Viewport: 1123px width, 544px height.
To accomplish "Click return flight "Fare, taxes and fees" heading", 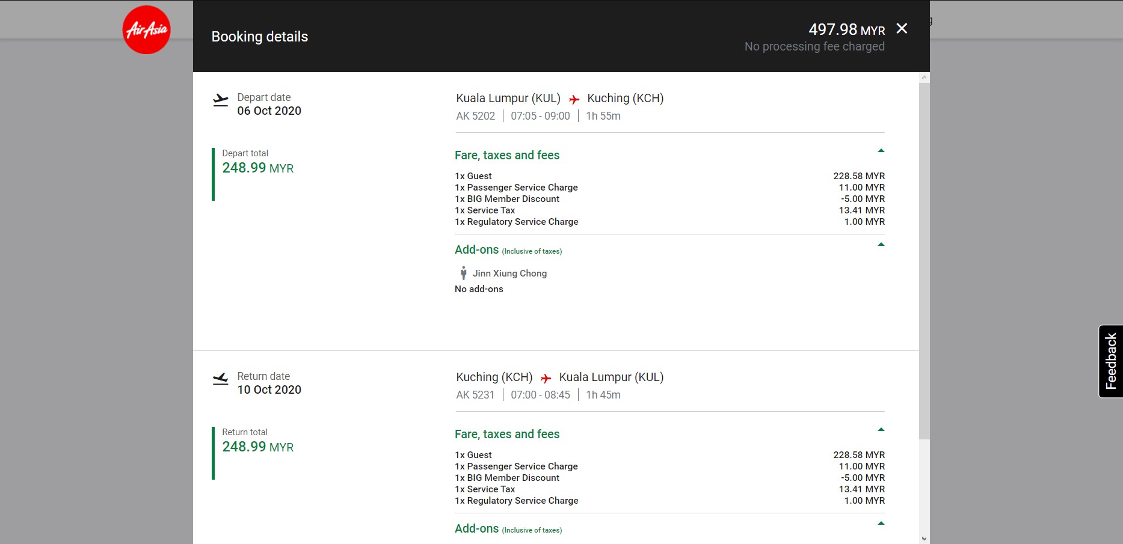I will 507,434.
